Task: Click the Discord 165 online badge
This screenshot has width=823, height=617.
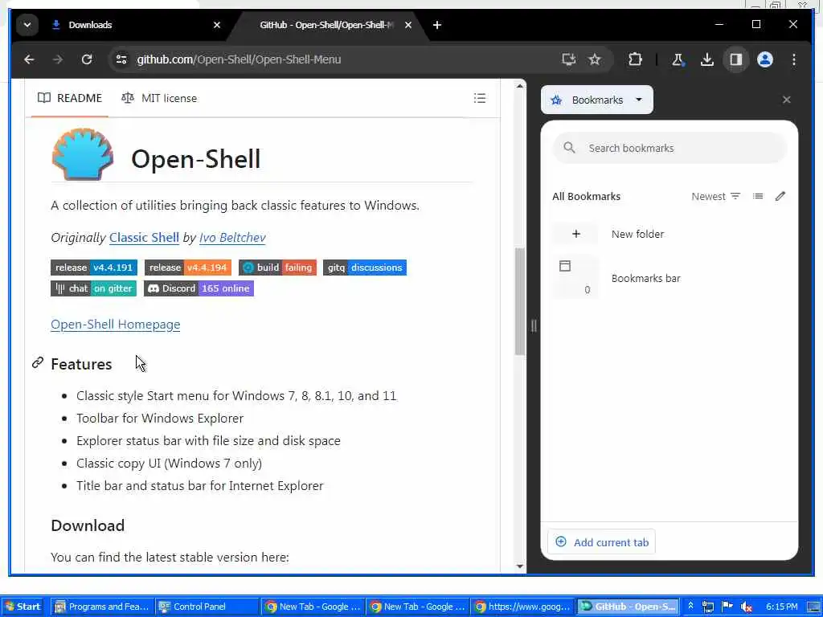Action: pyautogui.click(x=199, y=288)
